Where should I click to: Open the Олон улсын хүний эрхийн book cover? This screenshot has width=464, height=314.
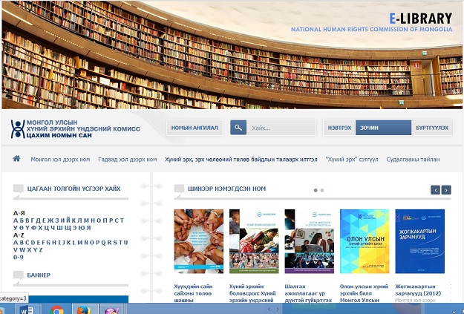[364, 241]
